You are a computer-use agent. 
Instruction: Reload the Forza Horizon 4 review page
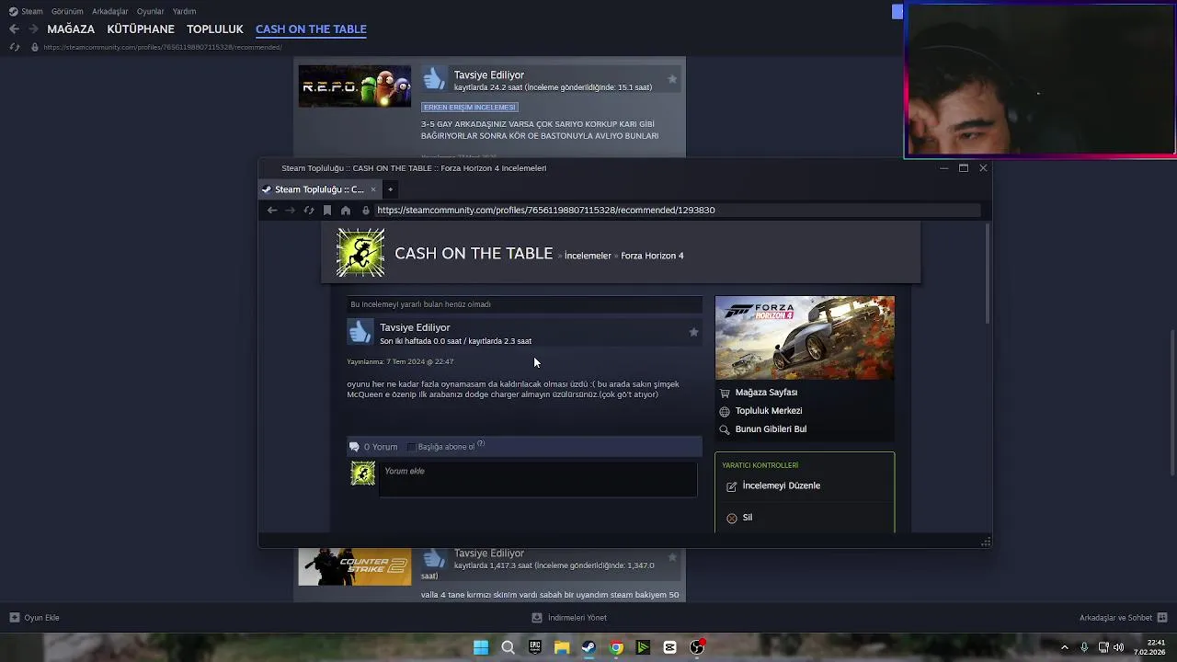click(x=309, y=211)
